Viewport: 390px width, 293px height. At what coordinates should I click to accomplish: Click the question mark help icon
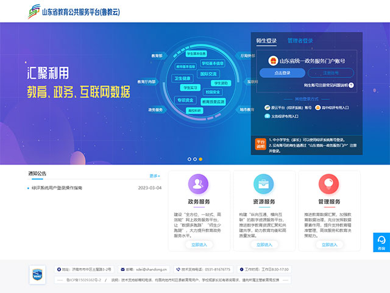point(351,86)
